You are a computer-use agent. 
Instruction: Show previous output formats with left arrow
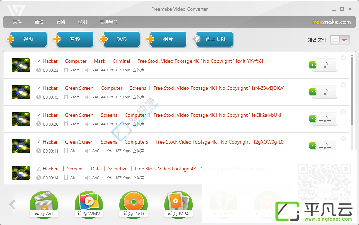point(12,205)
